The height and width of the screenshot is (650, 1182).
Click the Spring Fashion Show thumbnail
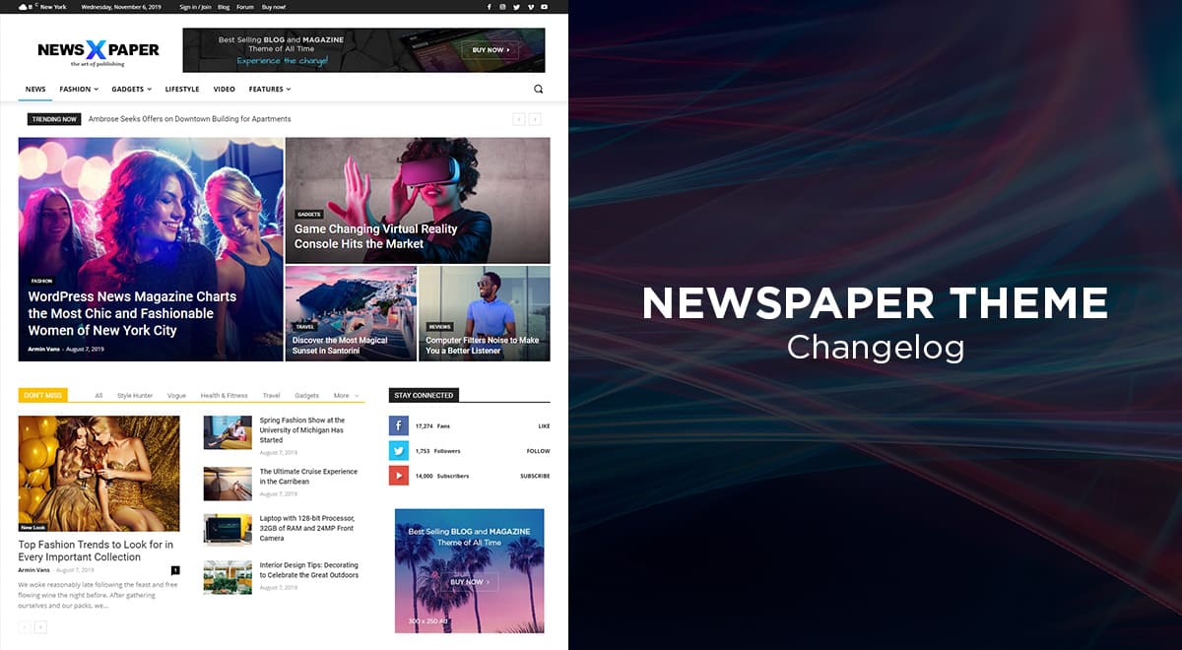(228, 432)
